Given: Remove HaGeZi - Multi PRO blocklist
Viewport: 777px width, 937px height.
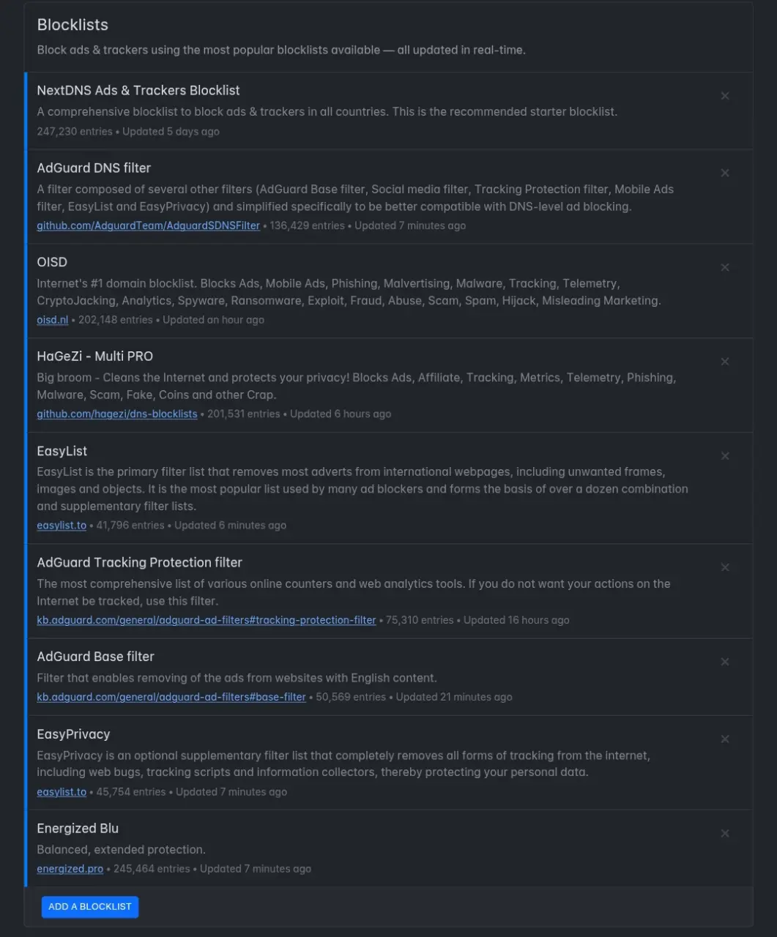Looking at the screenshot, I should 725,362.
